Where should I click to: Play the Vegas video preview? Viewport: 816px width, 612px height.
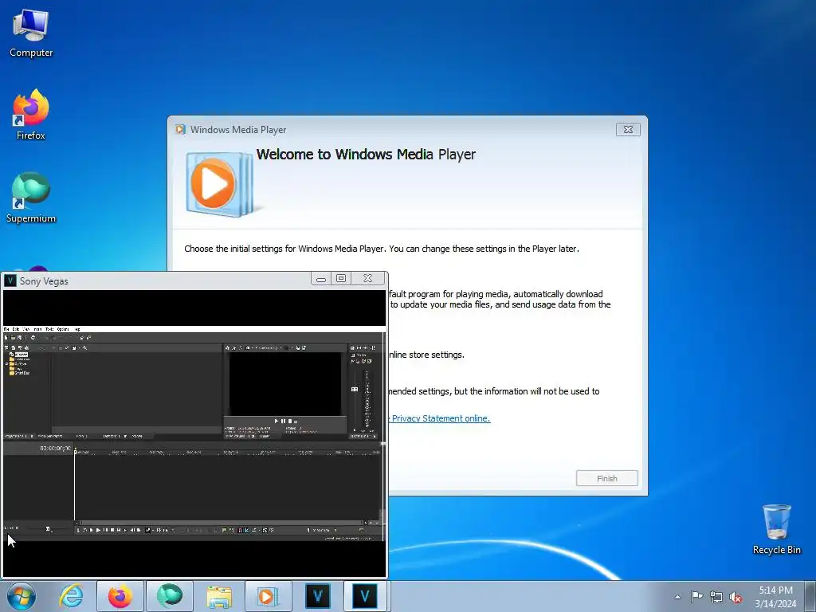pyautogui.click(x=277, y=421)
